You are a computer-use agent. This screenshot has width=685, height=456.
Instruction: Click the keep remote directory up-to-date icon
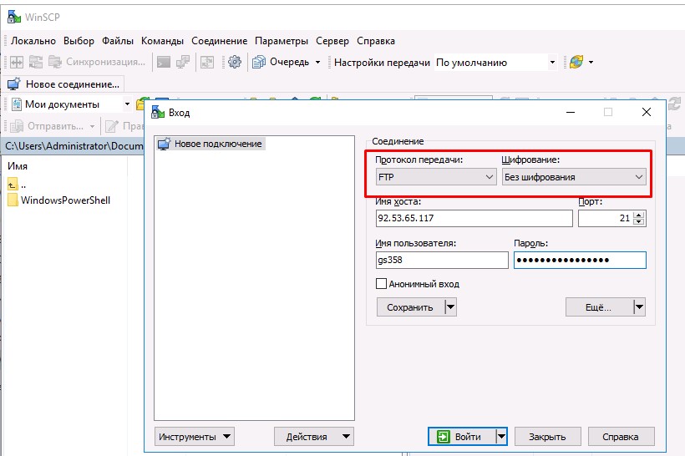click(x=207, y=62)
